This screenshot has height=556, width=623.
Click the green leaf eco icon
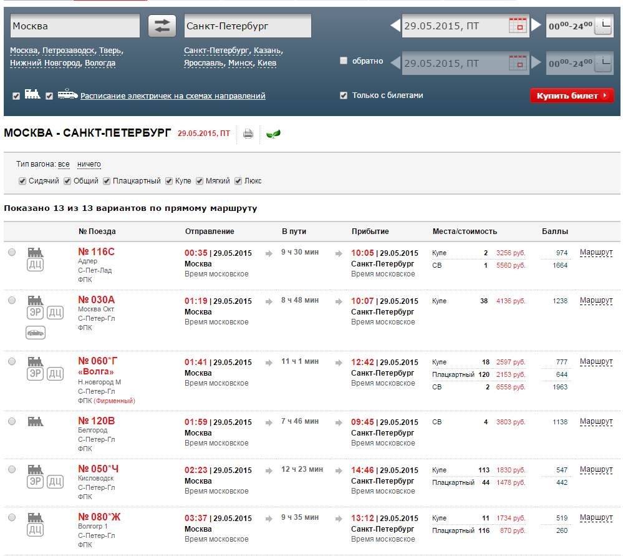coord(273,134)
